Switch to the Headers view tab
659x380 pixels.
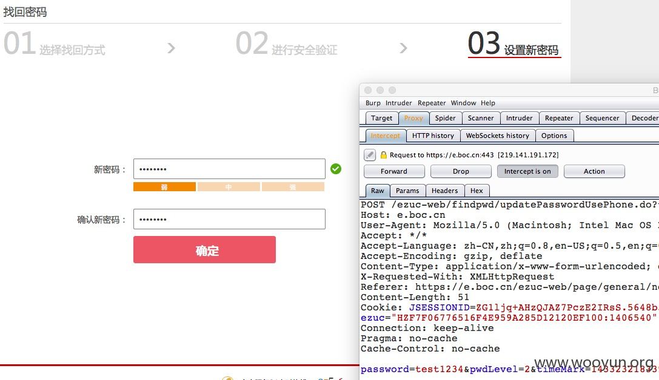click(444, 191)
